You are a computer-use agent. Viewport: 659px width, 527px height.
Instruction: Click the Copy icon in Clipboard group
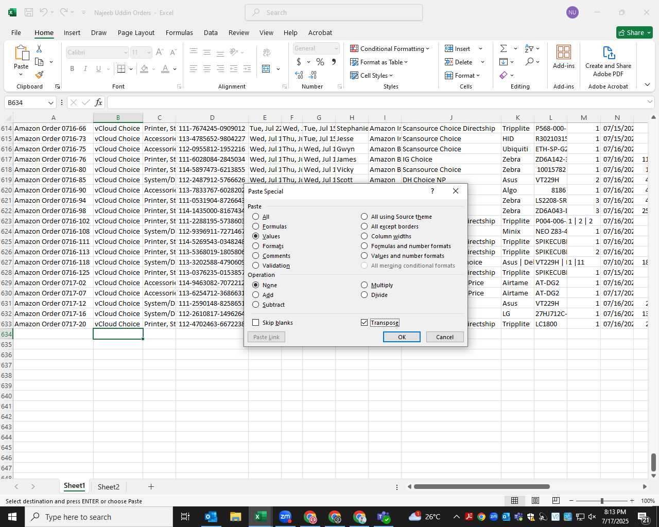click(x=39, y=62)
